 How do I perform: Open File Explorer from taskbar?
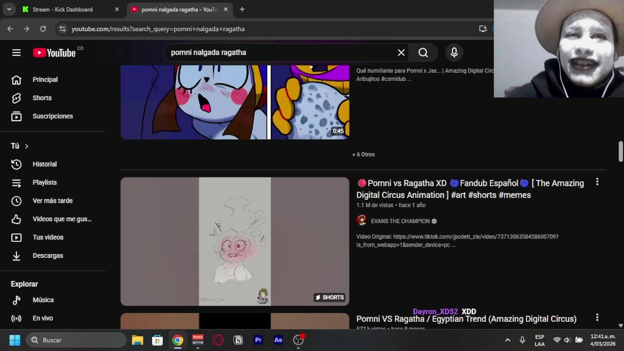(137, 340)
